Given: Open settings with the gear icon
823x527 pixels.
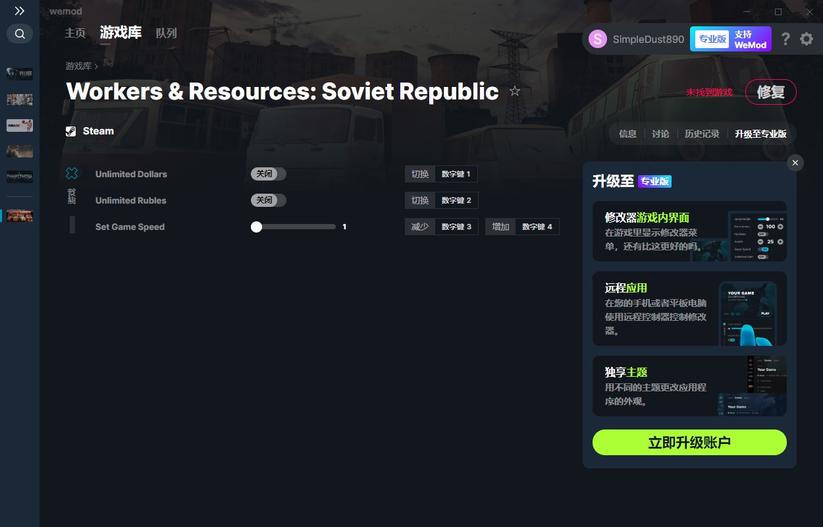Looking at the screenshot, I should pos(807,39).
